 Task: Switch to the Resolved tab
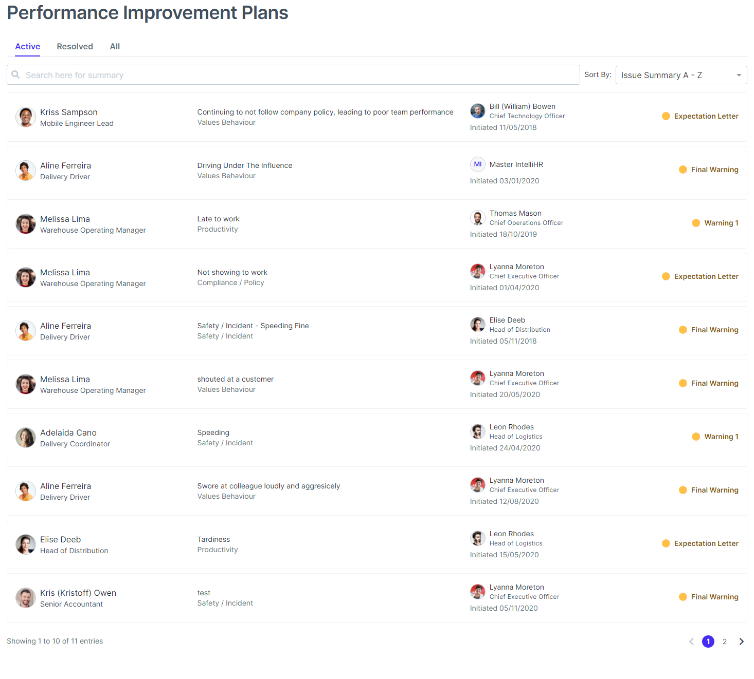(x=75, y=46)
